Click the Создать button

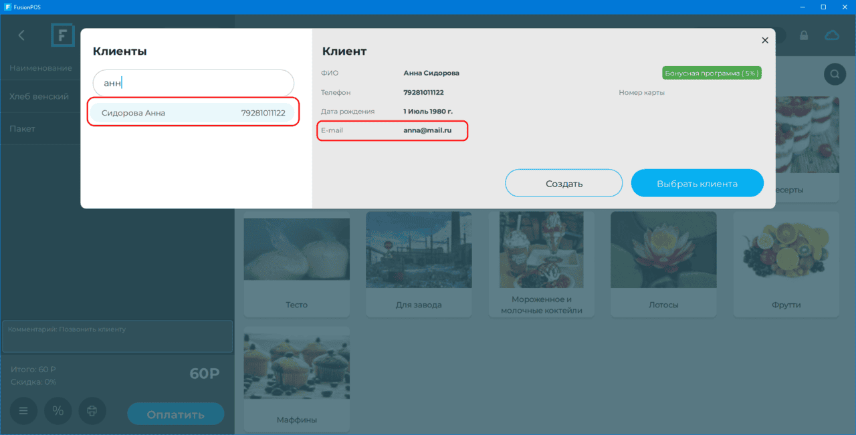[x=564, y=183]
